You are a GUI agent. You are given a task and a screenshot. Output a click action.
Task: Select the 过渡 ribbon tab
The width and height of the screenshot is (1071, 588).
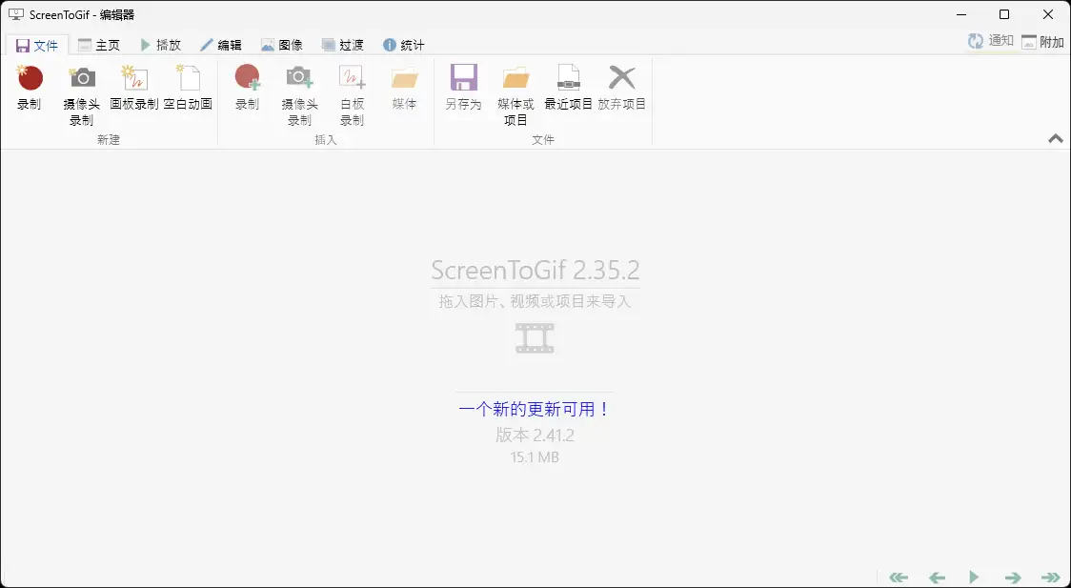[342, 45]
